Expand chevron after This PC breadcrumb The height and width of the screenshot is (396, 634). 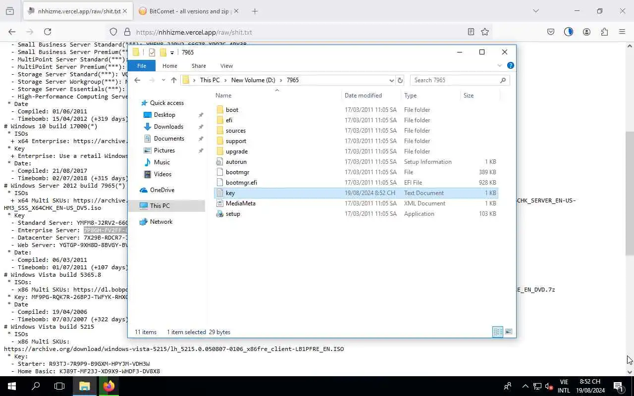[x=225, y=80]
